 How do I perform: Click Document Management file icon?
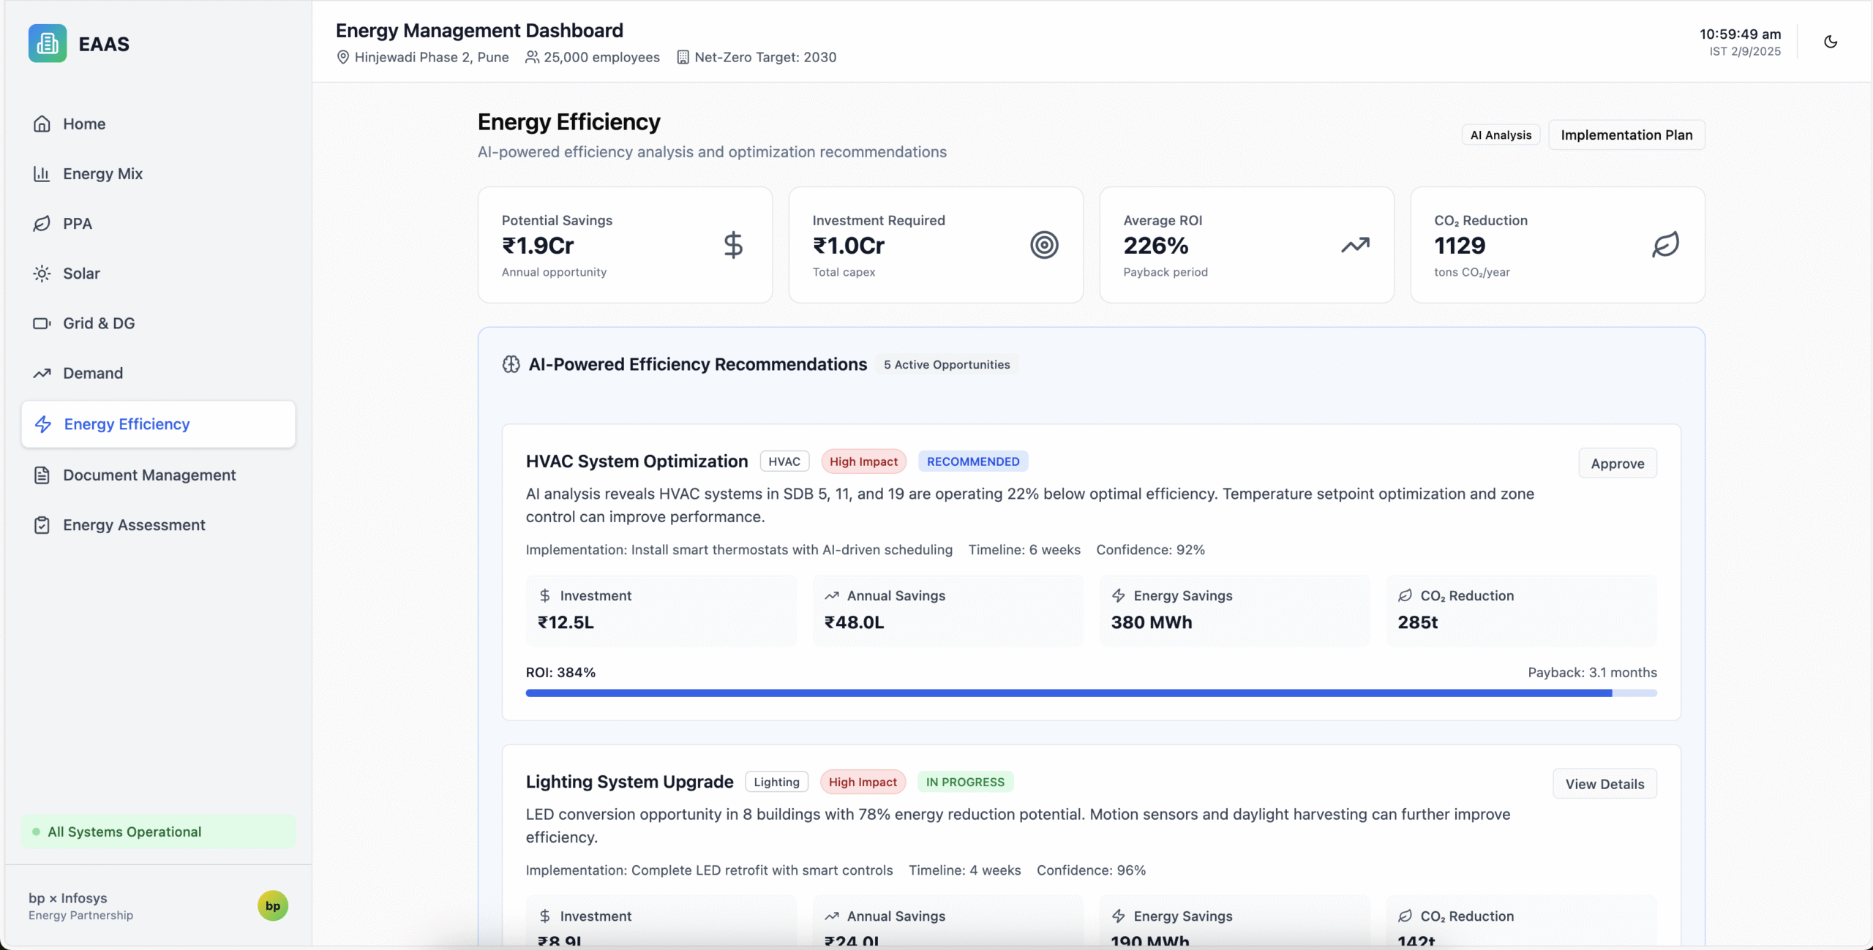click(x=42, y=475)
